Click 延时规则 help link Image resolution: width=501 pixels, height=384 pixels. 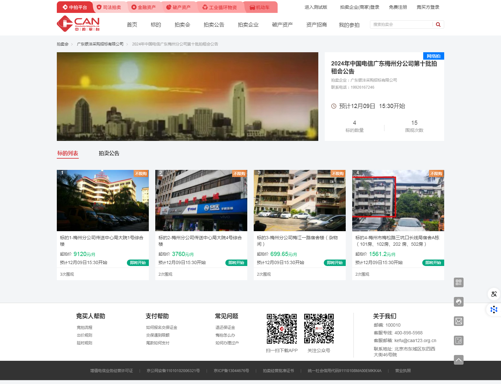pyautogui.click(x=85, y=343)
